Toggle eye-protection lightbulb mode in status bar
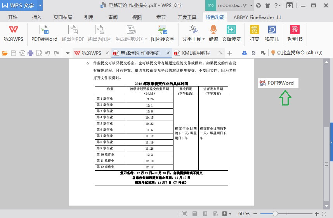Screen dimensions: 333x218 point(224,214)
